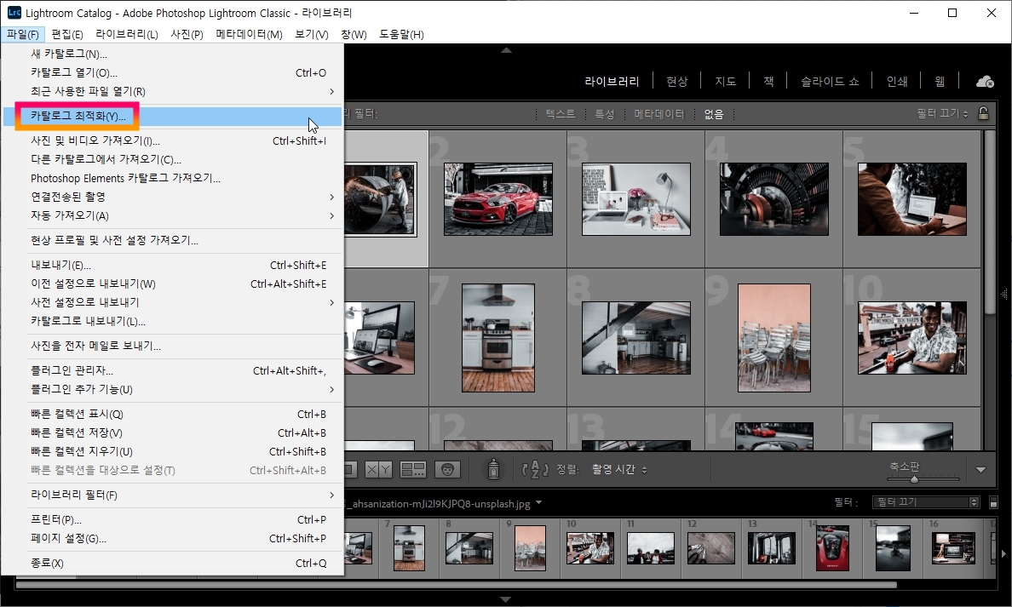Open the sort order dropdown 촬영 시간

coord(619,470)
